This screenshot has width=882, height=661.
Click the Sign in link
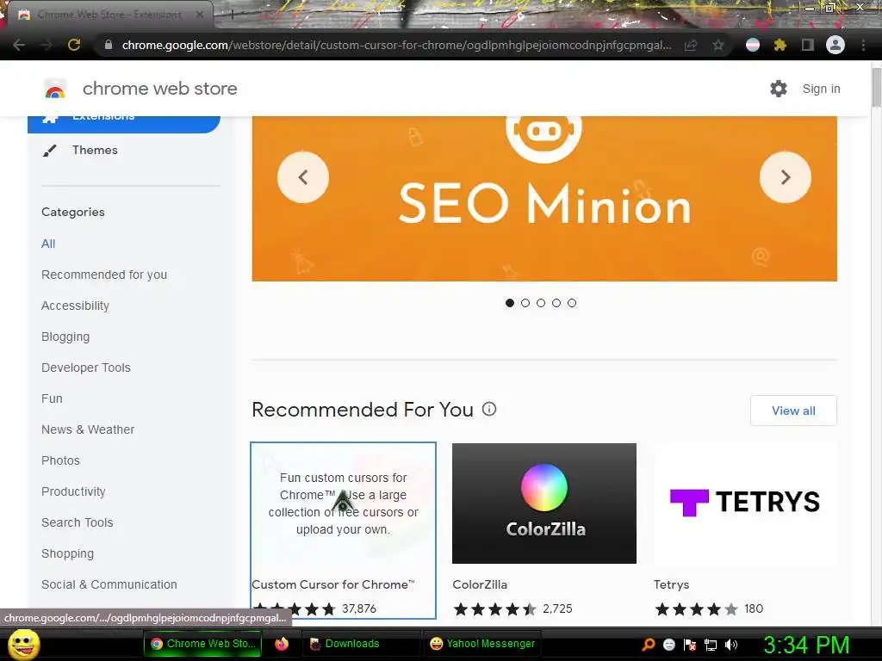(x=821, y=89)
